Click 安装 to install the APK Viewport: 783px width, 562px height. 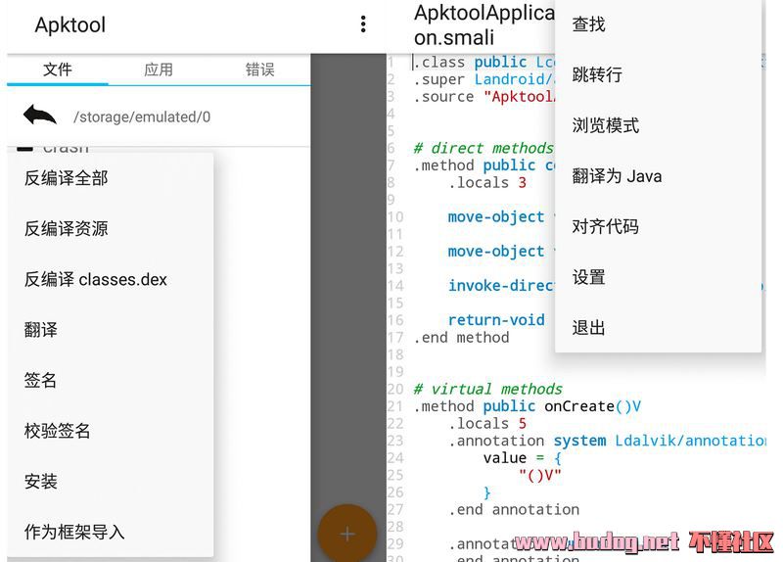[41, 482]
